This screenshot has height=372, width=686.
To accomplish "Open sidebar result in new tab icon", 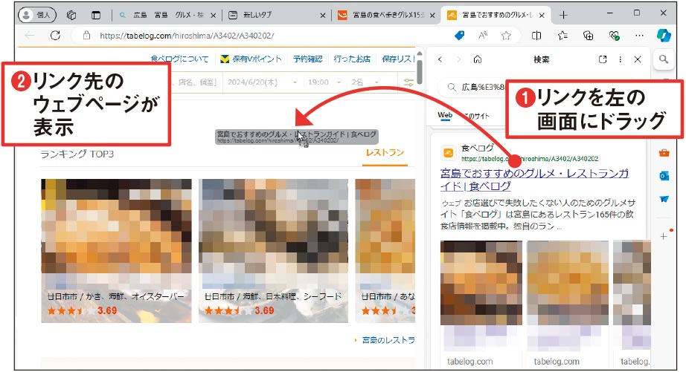I will (x=603, y=59).
